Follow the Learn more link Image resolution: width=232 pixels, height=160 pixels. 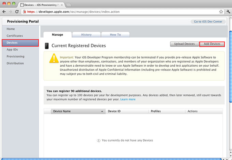click(128, 99)
